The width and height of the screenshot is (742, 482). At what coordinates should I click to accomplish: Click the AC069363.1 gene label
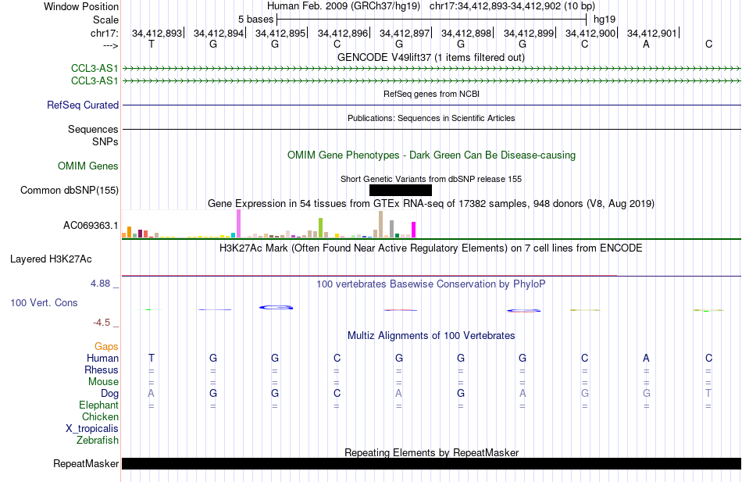click(x=91, y=225)
